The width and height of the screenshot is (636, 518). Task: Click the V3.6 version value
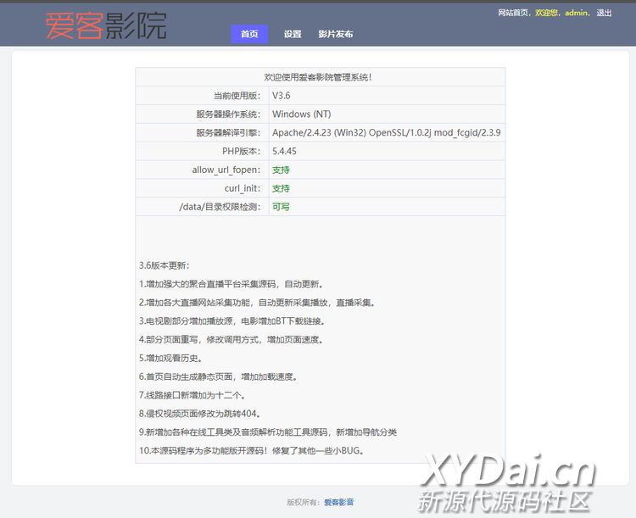coord(281,96)
